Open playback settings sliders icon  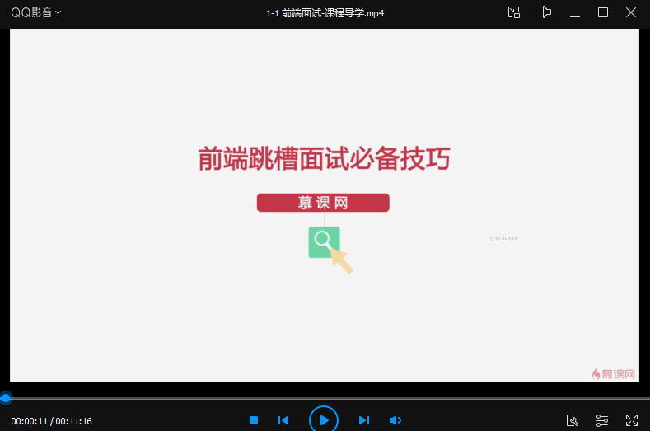602,420
